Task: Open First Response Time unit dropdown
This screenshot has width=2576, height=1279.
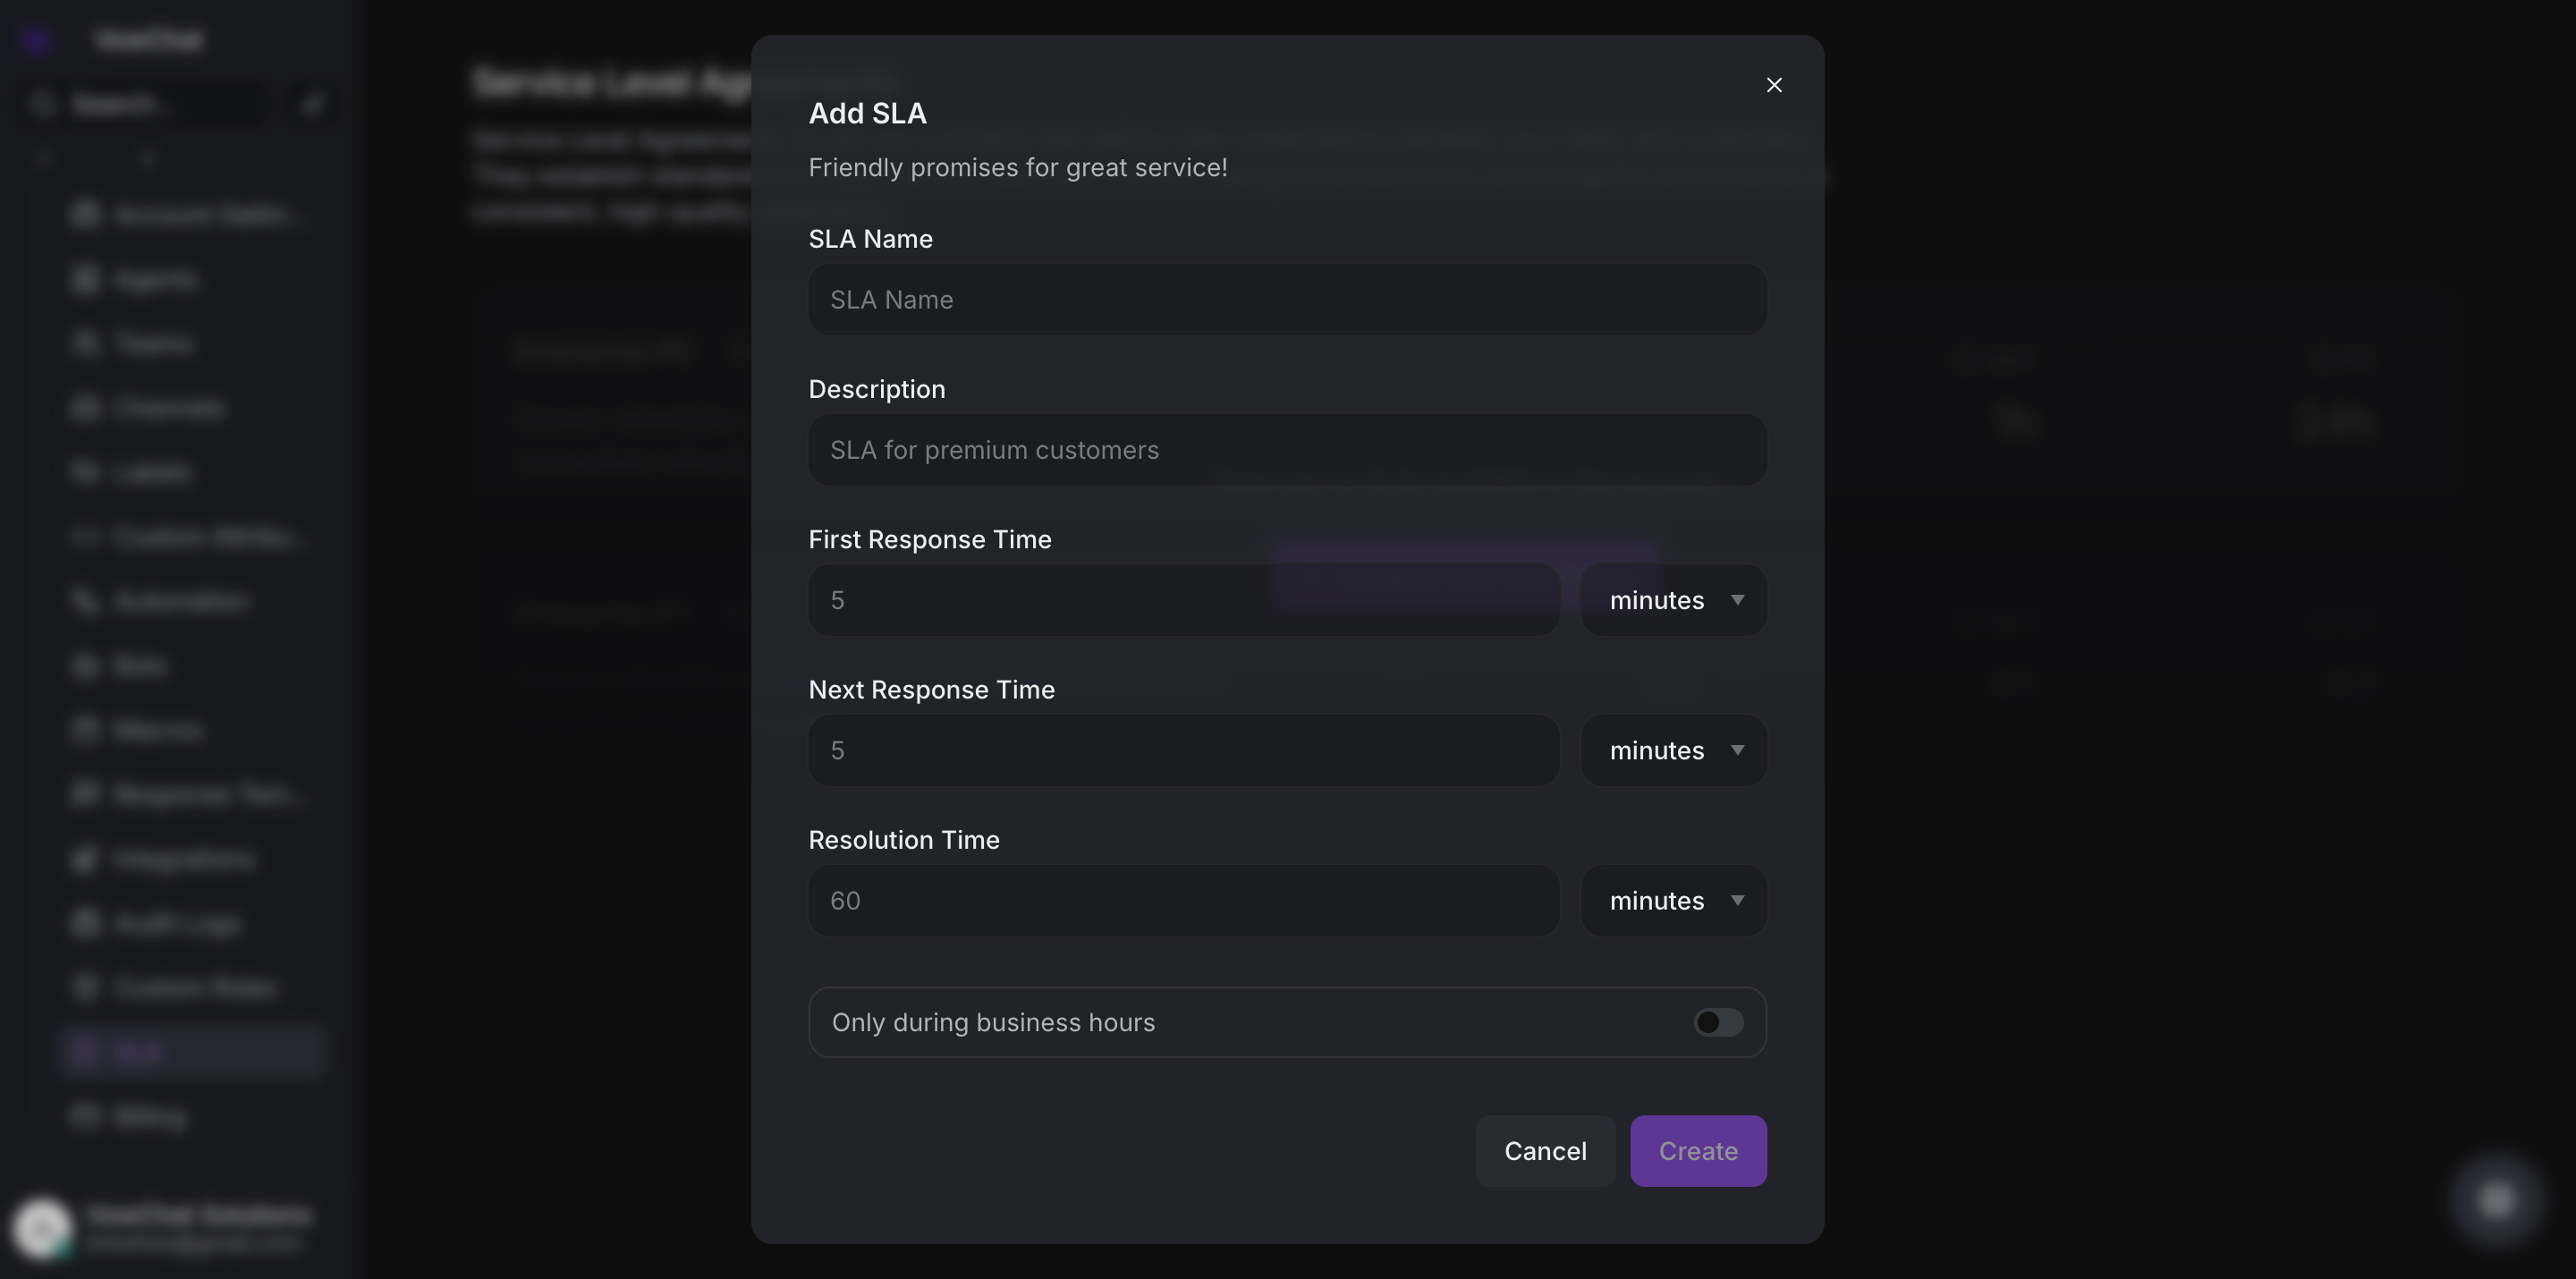Action: [1673, 600]
